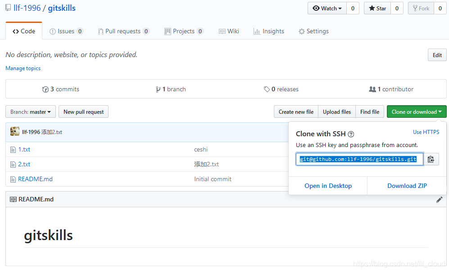The height and width of the screenshot is (272, 449).
Task: Click the Watch count of 0
Action: (x=353, y=8)
